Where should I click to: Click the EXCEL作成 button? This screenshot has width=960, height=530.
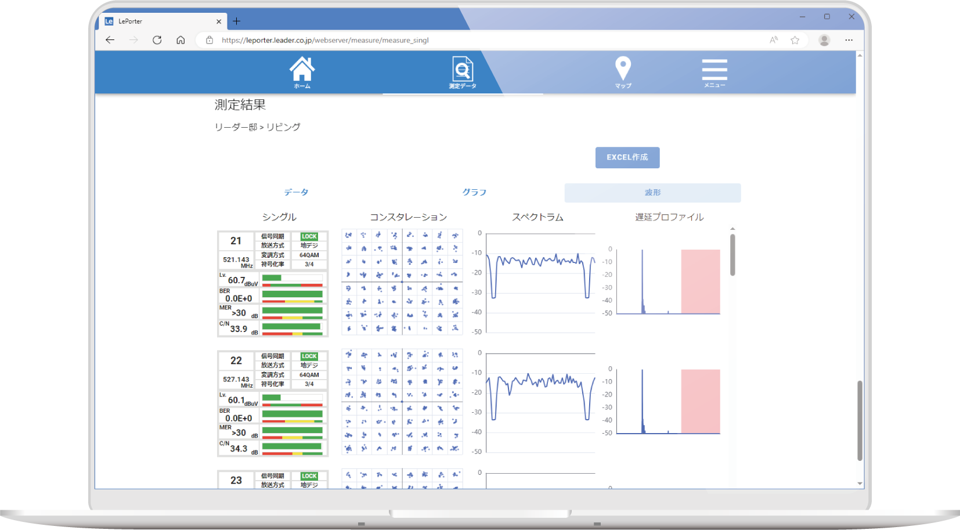tap(627, 157)
